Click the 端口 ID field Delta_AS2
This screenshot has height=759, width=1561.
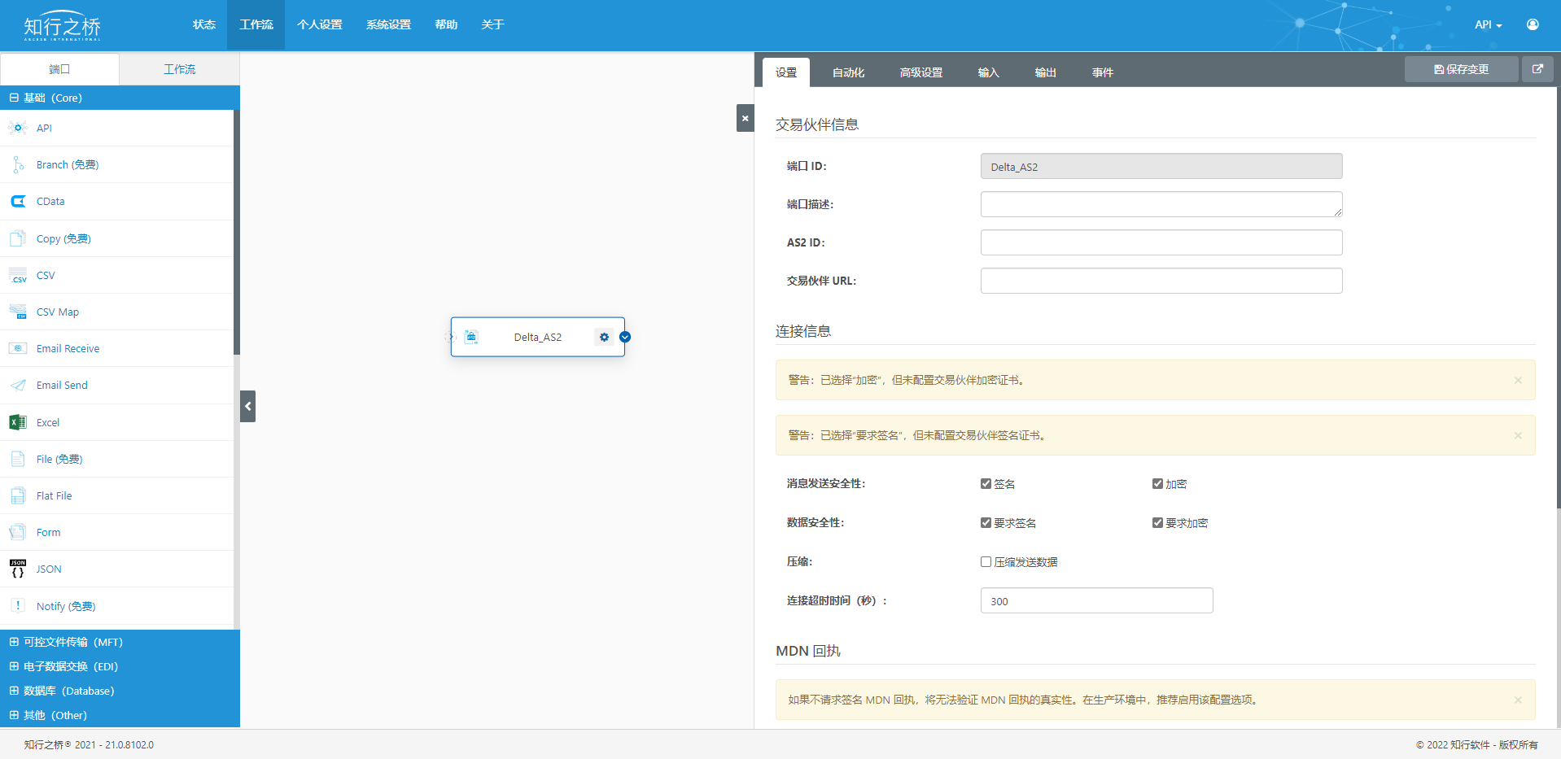[x=1161, y=166]
